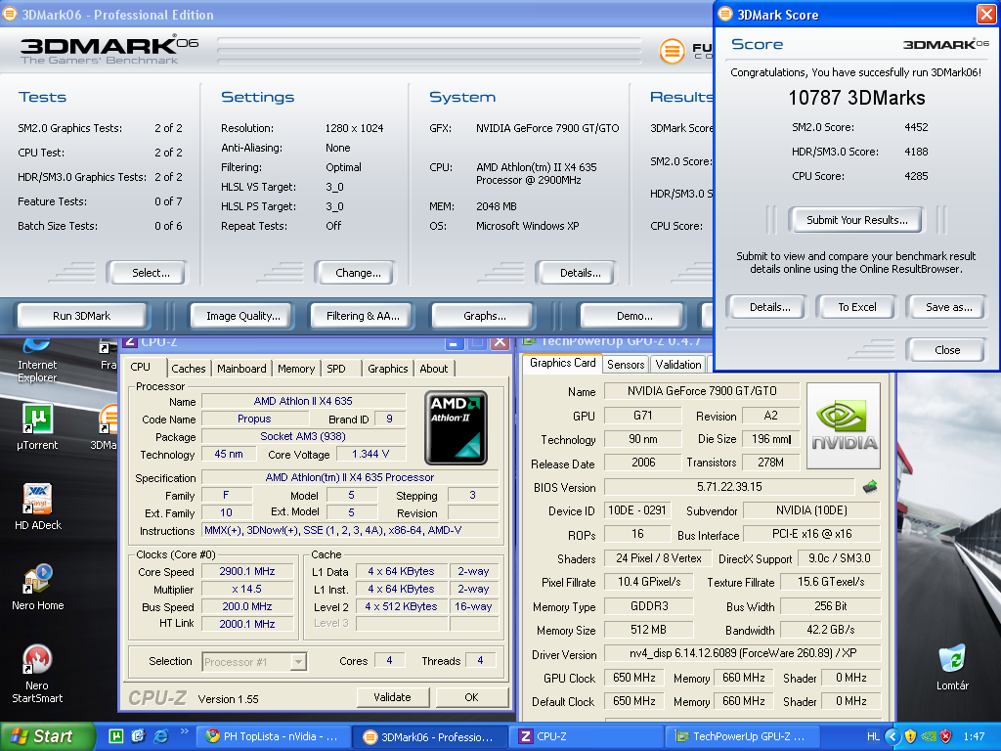This screenshot has height=751, width=1001.
Task: Switch to the Validation tab in GPU-Z
Action: click(678, 364)
